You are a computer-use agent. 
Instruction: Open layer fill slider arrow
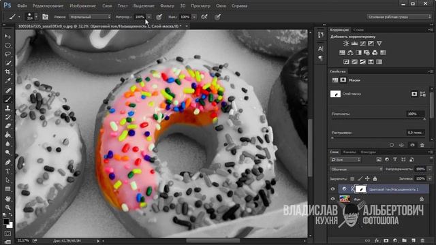430,178
